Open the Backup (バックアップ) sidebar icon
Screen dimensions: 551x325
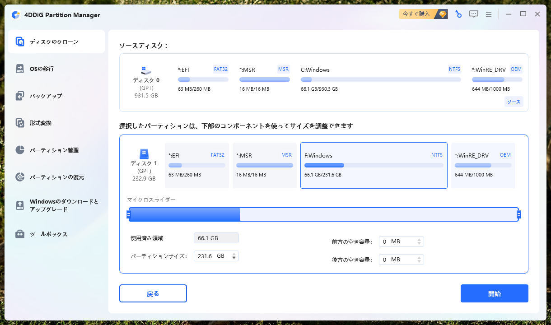[x=20, y=96]
